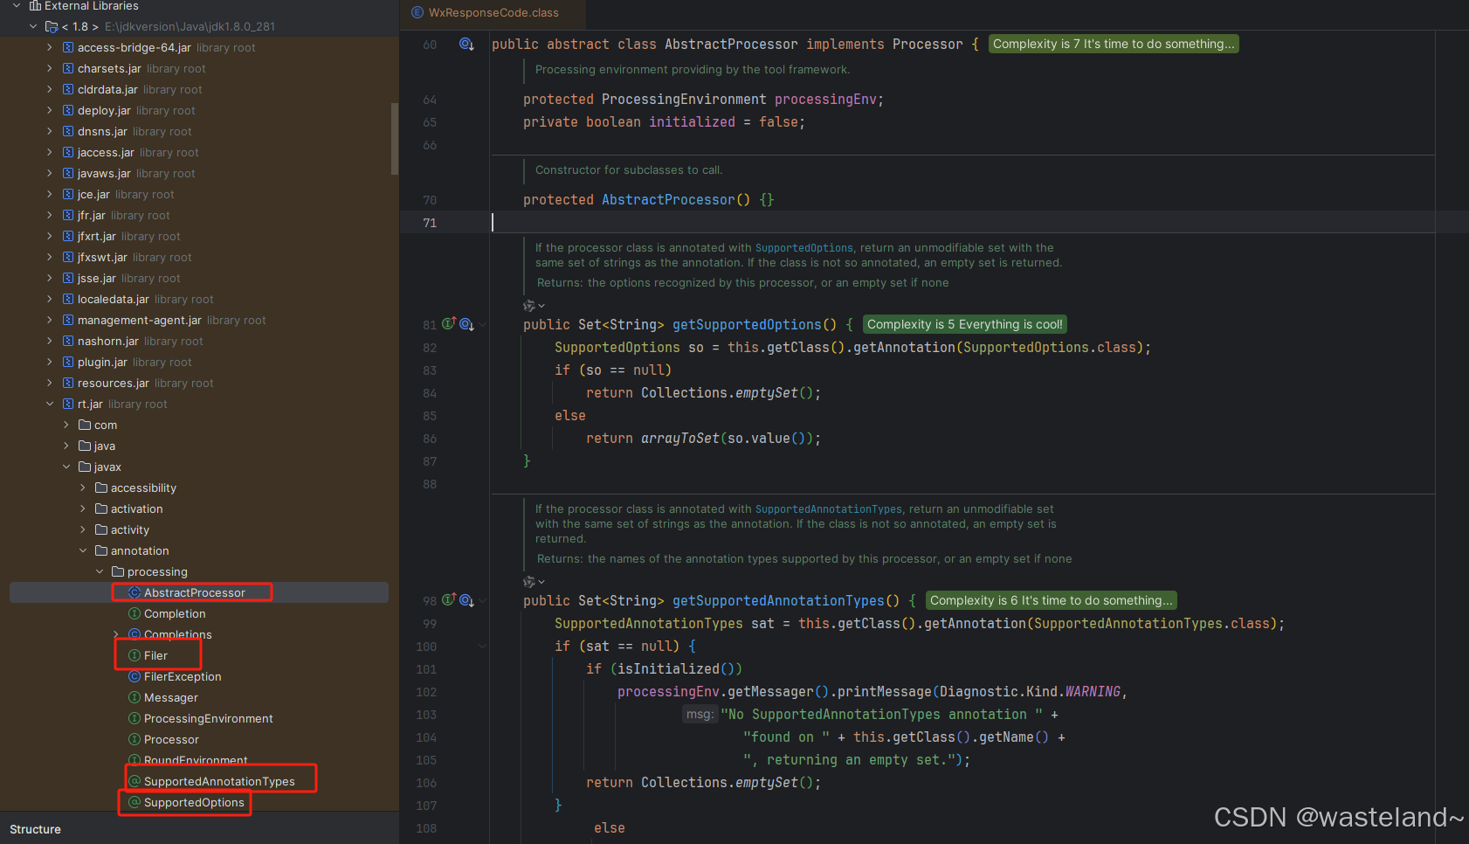The image size is (1469, 844).
Task: Click the Completion interface icon
Action: [x=134, y=614]
